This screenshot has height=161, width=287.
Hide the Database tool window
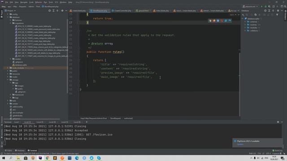click(282, 11)
